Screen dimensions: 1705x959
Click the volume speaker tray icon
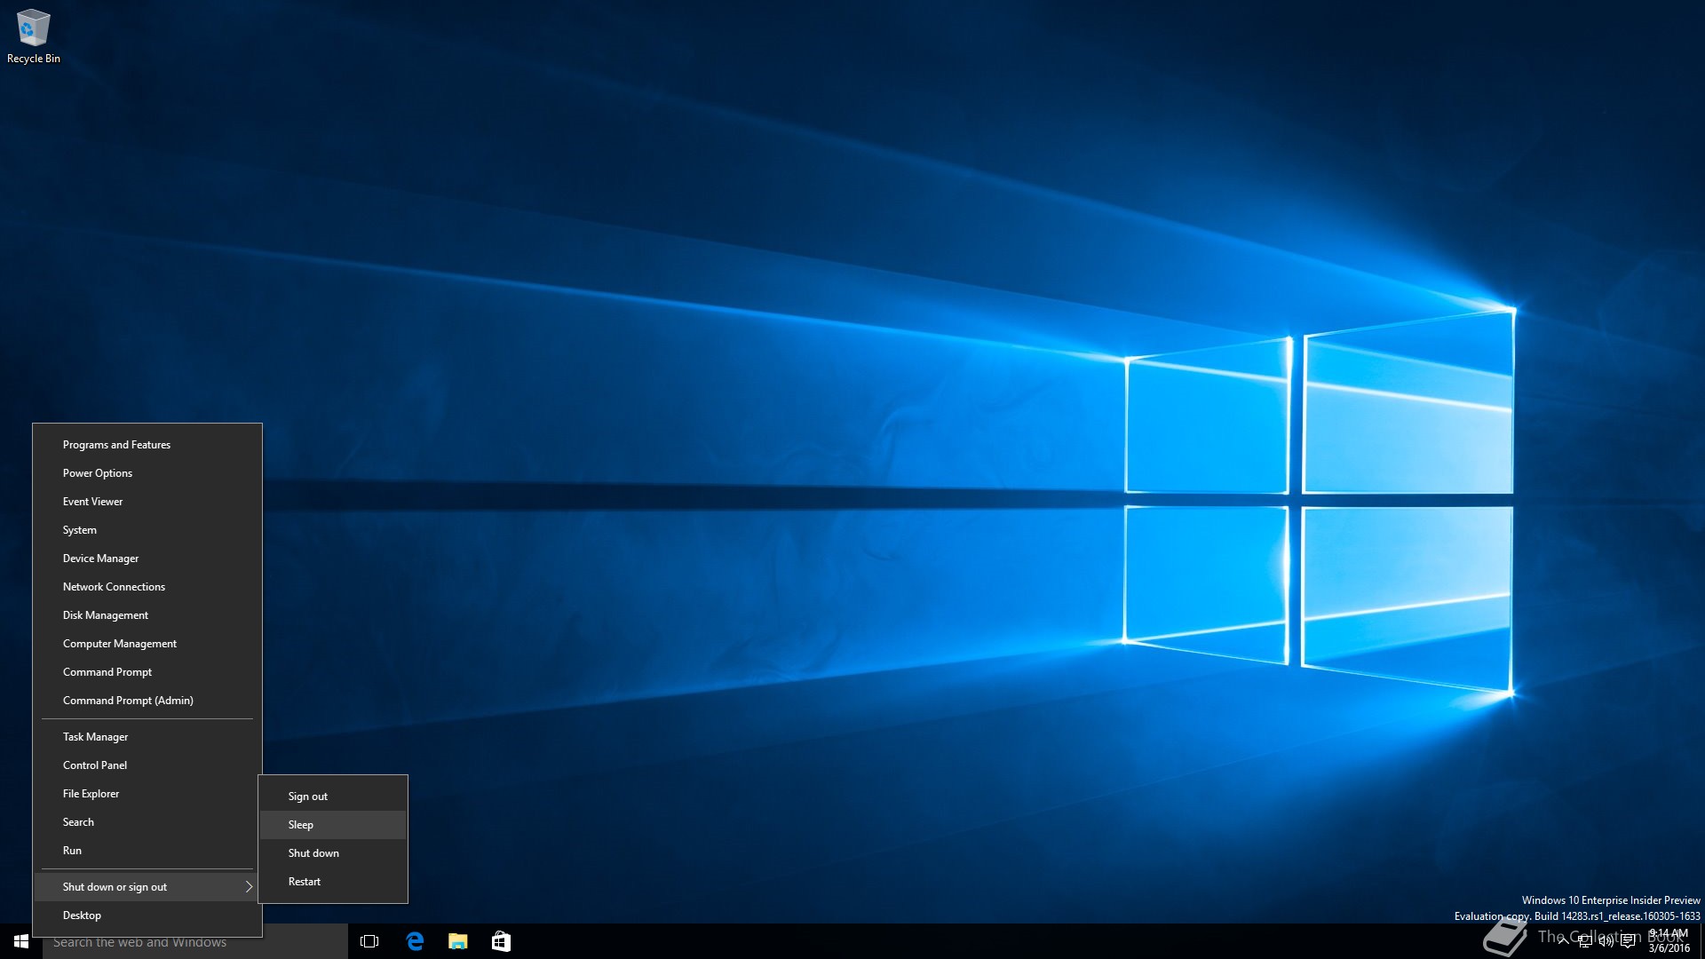pos(1606,941)
